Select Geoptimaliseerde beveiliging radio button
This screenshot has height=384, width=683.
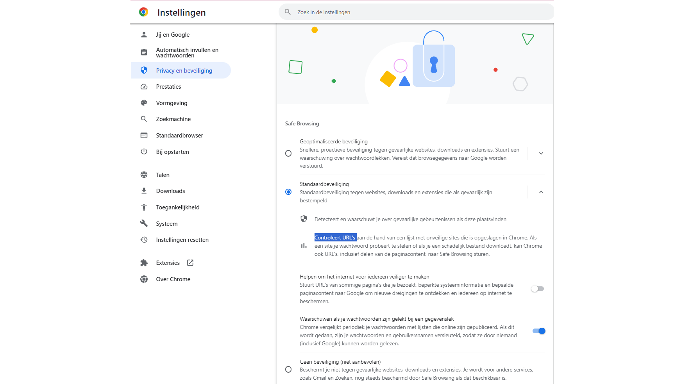click(288, 154)
